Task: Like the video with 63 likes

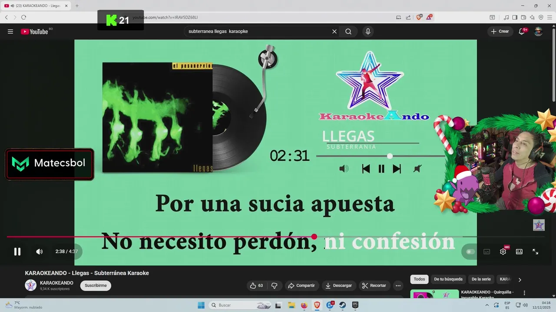Action: coord(256,286)
